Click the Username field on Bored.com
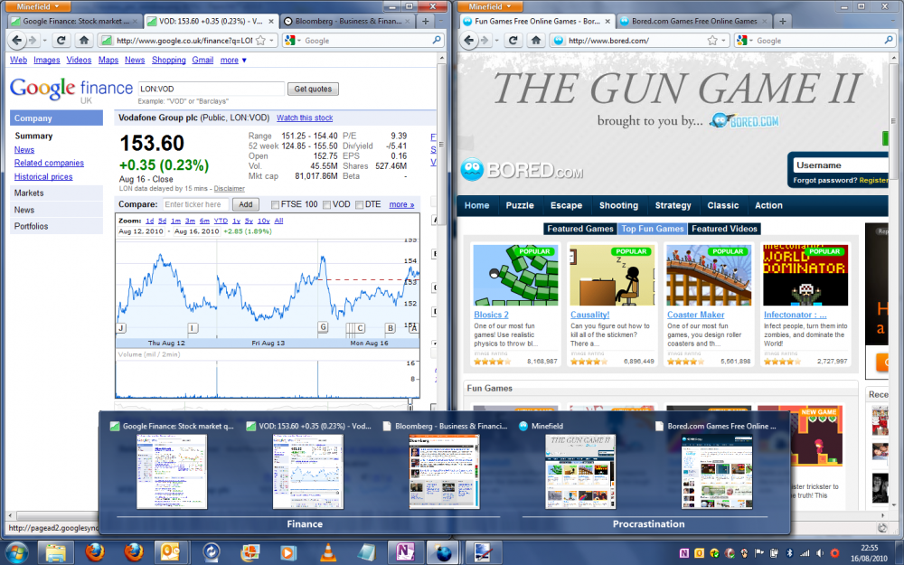904x565 pixels. click(x=841, y=165)
